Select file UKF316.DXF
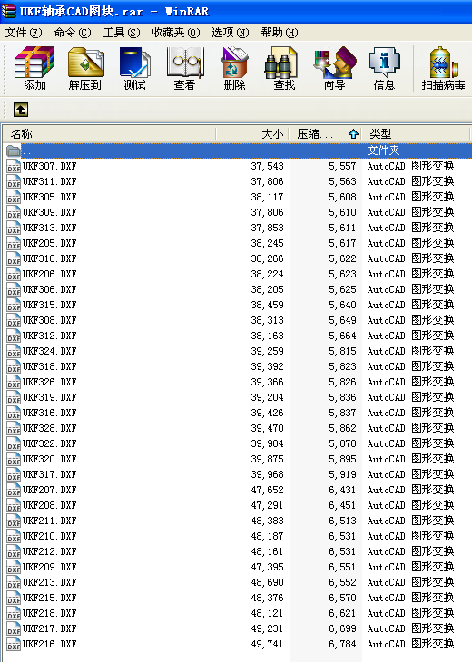The image size is (472, 662). [x=50, y=413]
